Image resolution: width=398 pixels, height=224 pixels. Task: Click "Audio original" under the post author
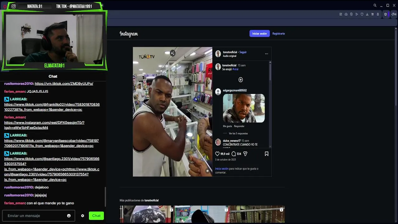[x=229, y=56]
